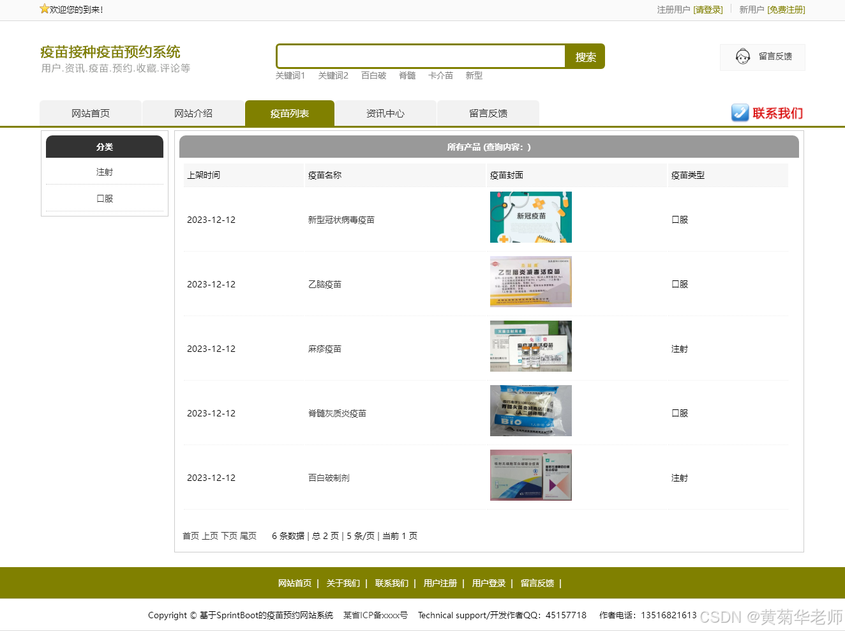Click the 免费注册 registration link
This screenshot has height=631, width=845.
point(786,10)
